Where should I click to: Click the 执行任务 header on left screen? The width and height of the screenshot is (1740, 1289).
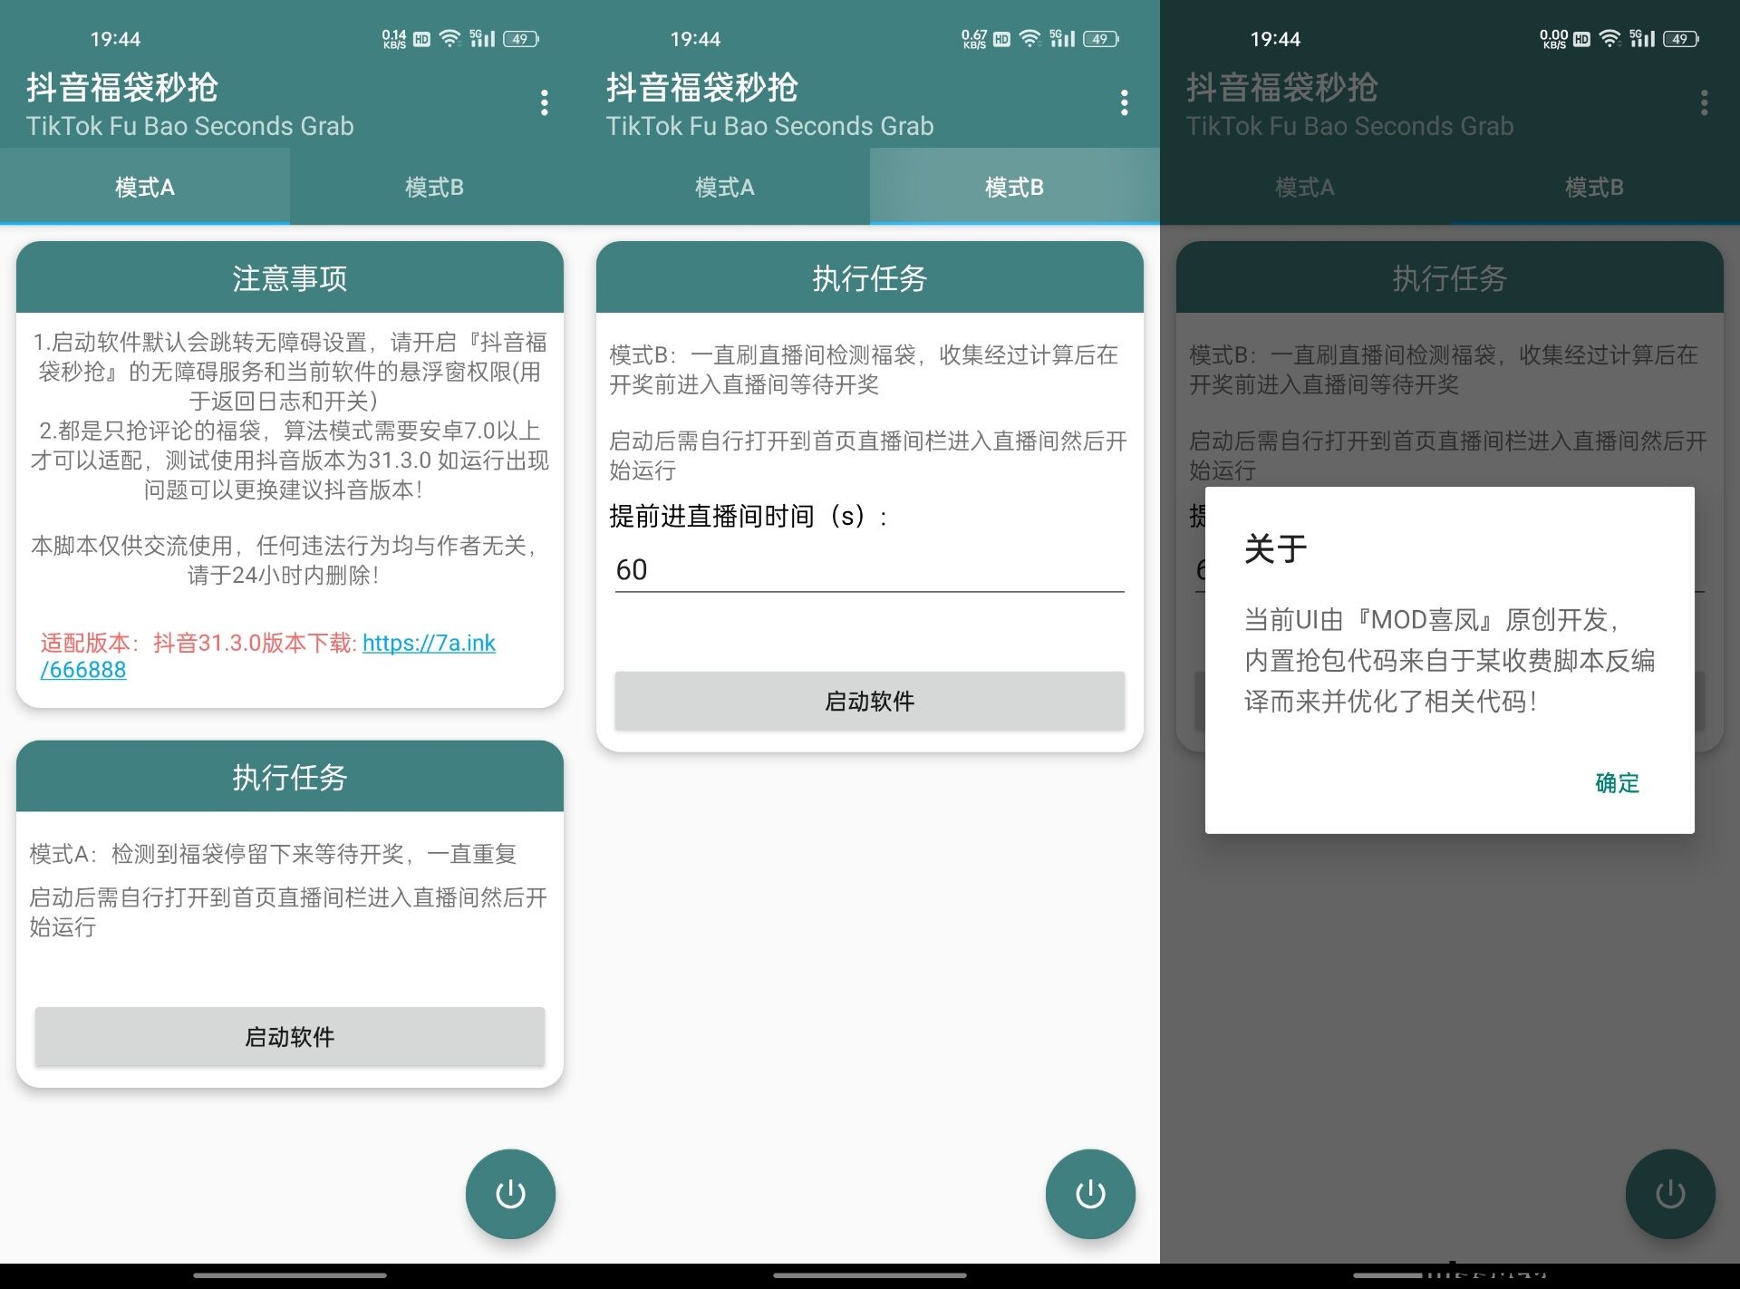click(290, 776)
